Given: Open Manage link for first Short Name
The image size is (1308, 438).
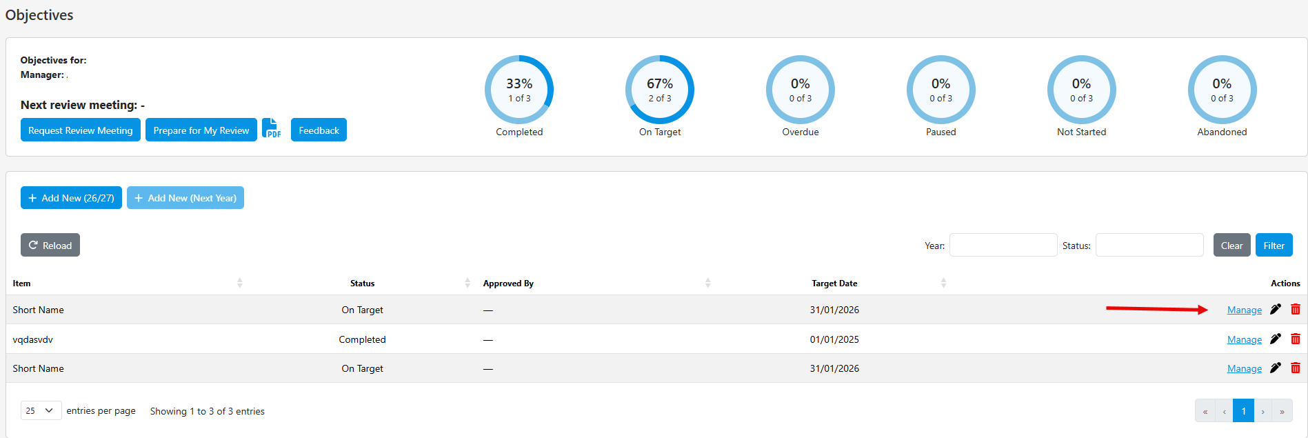Looking at the screenshot, I should click(x=1245, y=310).
